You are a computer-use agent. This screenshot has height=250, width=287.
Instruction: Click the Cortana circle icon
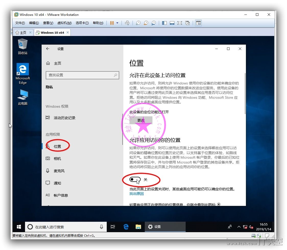click(30, 227)
